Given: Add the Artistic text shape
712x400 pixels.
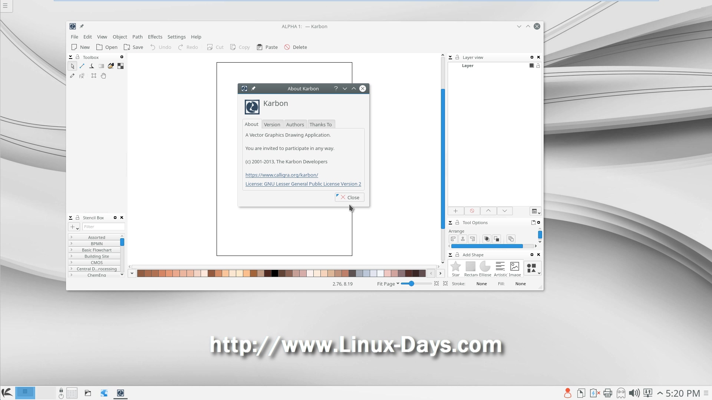Looking at the screenshot, I should tap(500, 269).
